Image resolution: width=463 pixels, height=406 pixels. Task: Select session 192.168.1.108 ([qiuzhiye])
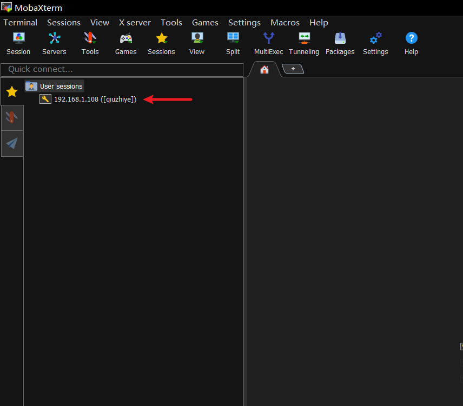click(88, 99)
